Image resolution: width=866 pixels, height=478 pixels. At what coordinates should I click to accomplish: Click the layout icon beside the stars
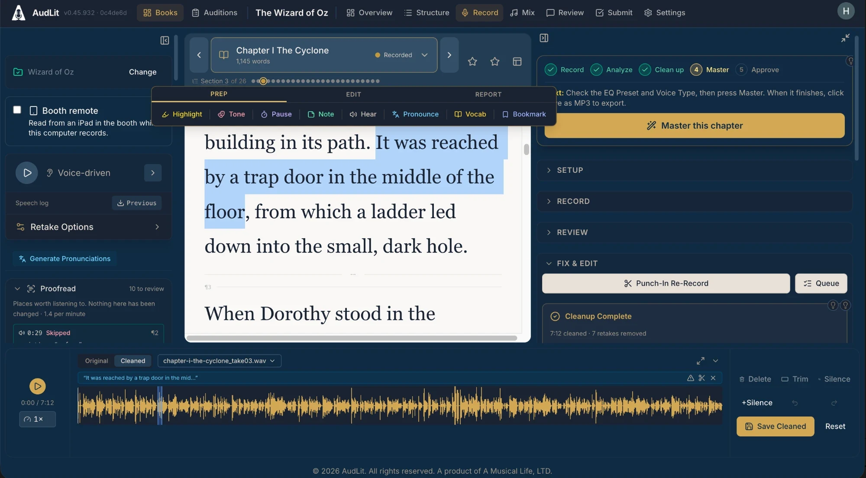(x=517, y=61)
